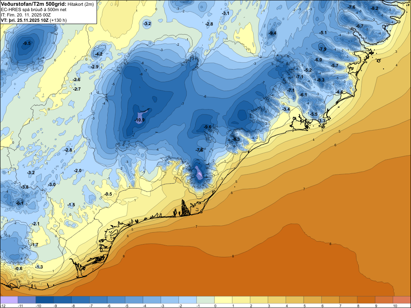Screen dimensions: 411x308
Task: Click the -1.3 temperature label
Action: (39, 267)
